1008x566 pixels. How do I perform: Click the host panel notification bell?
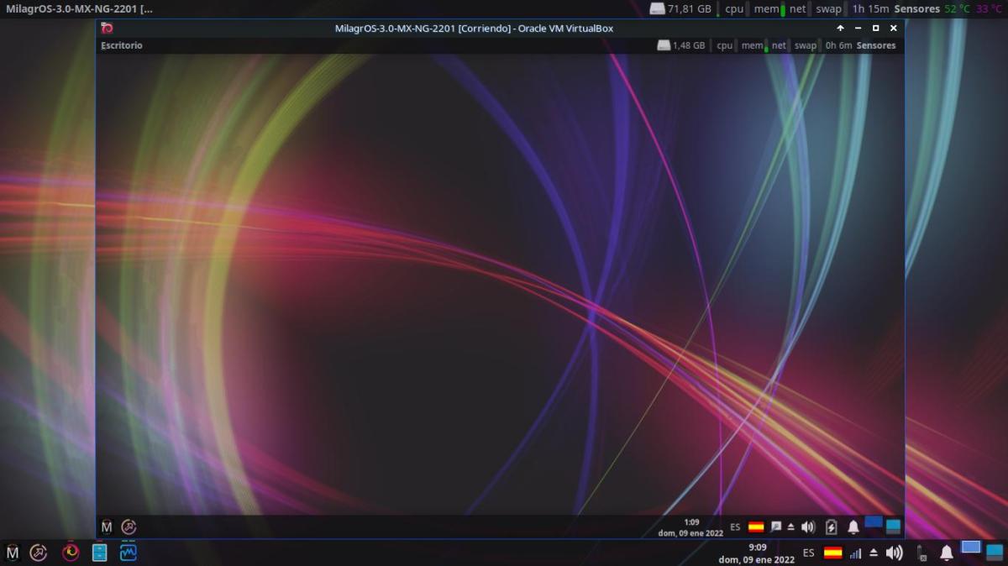(946, 553)
